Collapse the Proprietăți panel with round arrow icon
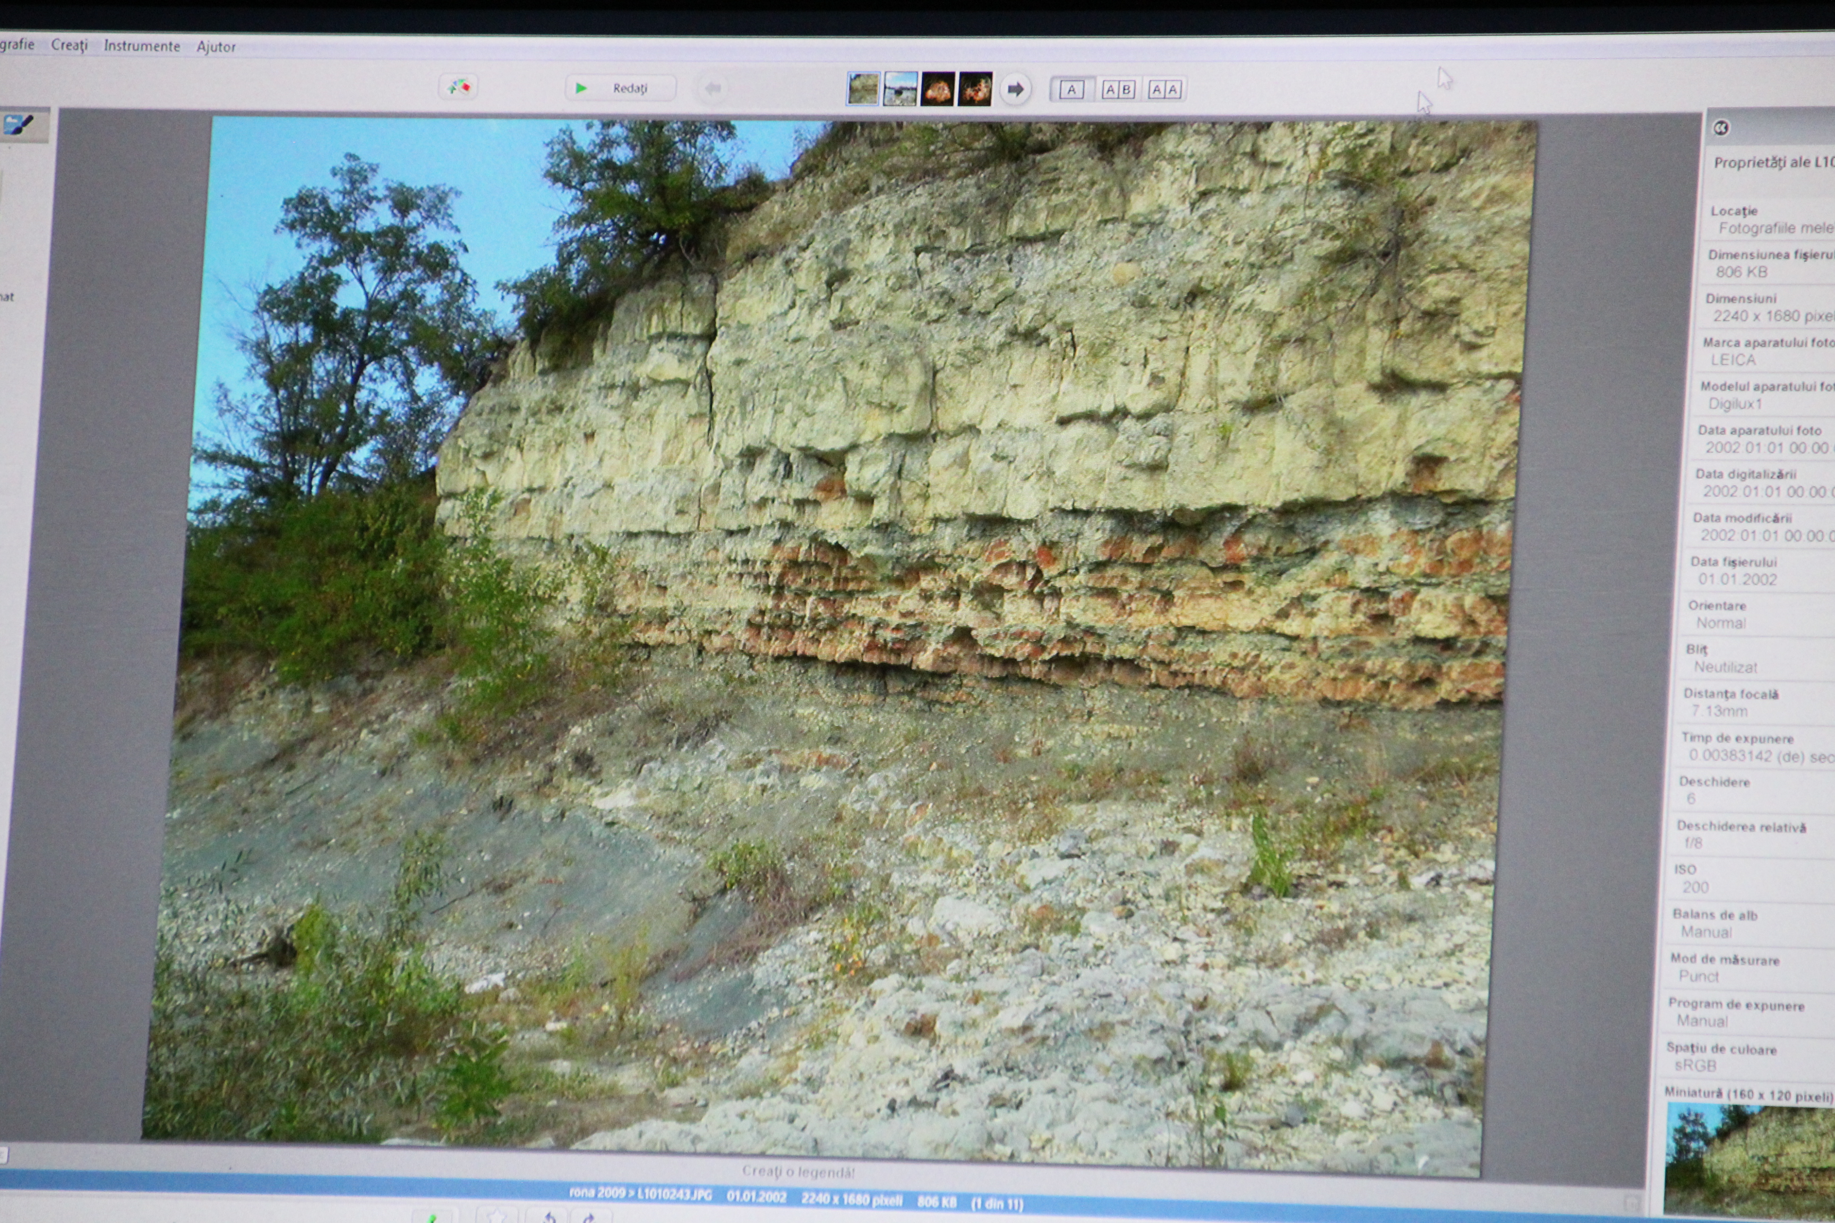Image resolution: width=1835 pixels, height=1223 pixels. click(1720, 128)
